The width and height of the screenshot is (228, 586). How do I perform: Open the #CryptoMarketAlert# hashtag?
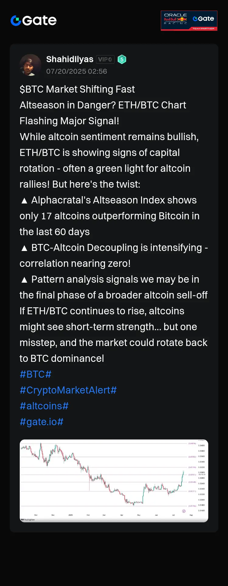[x=68, y=390]
